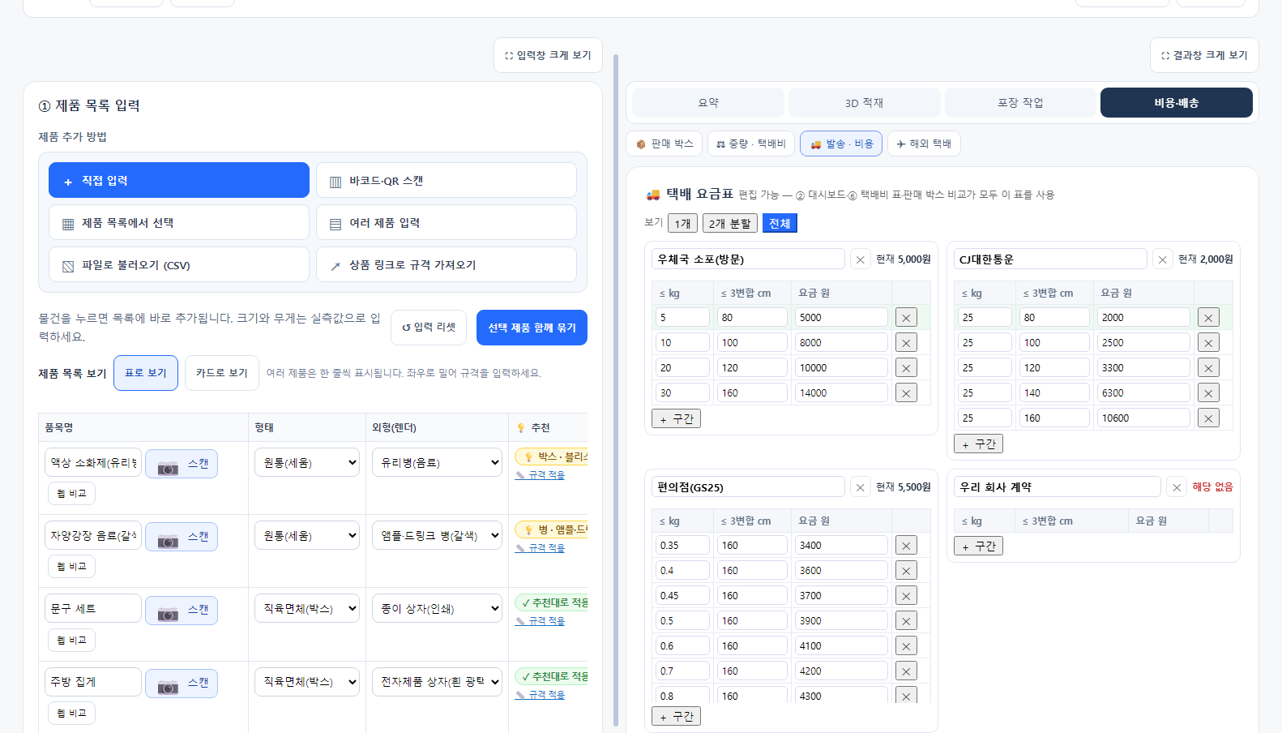Switch view to 전체

pyautogui.click(x=780, y=223)
